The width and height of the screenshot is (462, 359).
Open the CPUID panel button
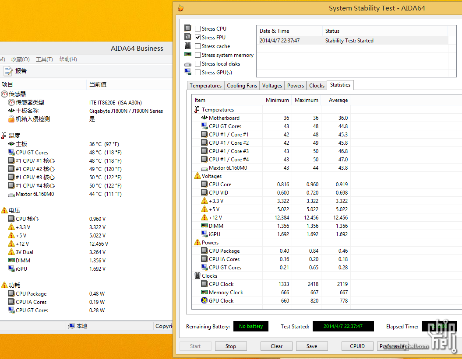click(x=357, y=346)
